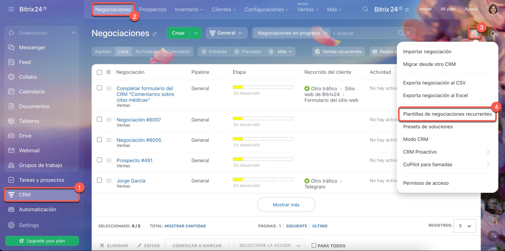The width and height of the screenshot is (505, 251).
Task: Tick the checkbox for Negociación #8005
Action: coord(99,140)
